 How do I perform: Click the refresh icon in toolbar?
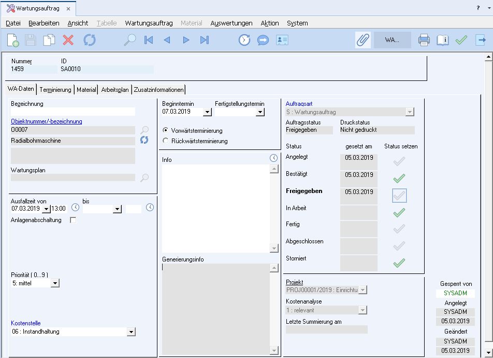pos(90,40)
